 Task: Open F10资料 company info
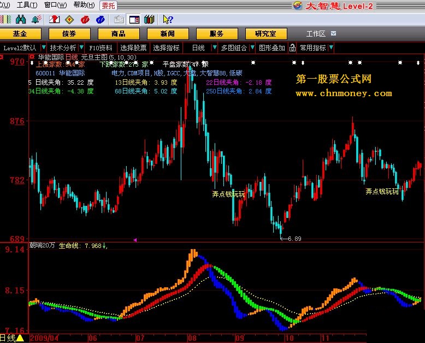(101, 48)
